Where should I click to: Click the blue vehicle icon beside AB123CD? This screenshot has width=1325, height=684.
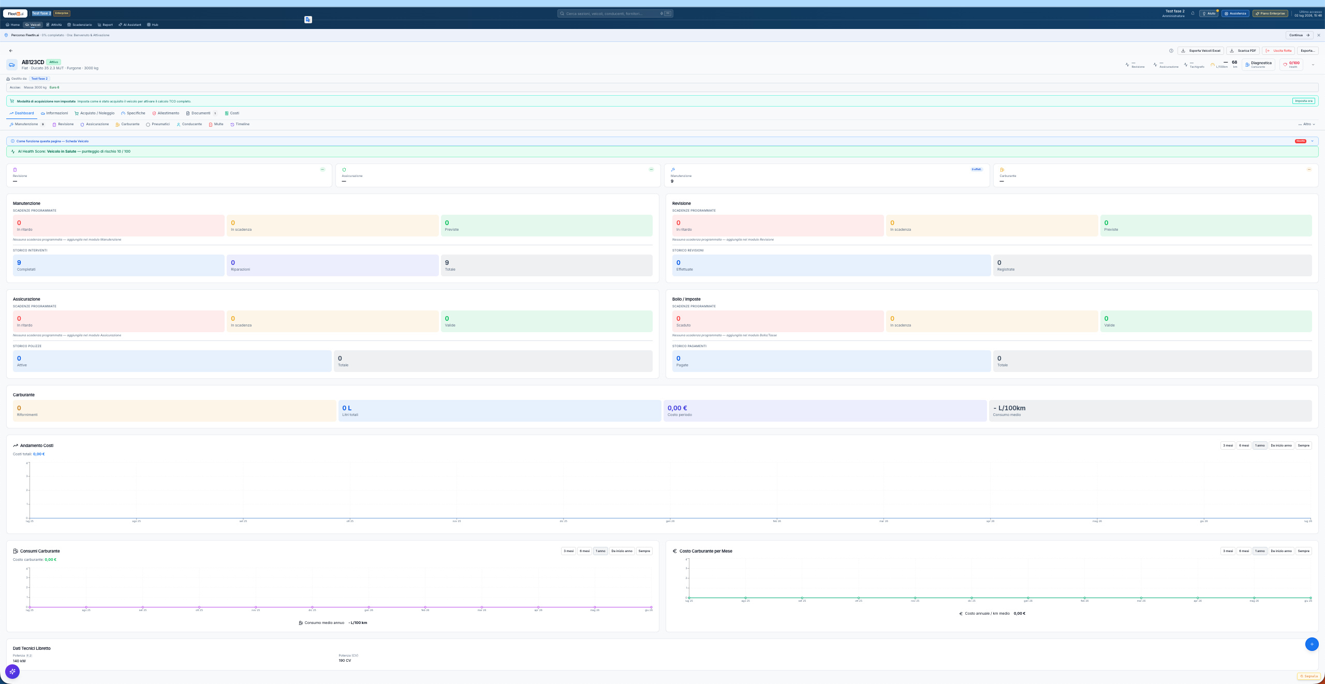12,65
